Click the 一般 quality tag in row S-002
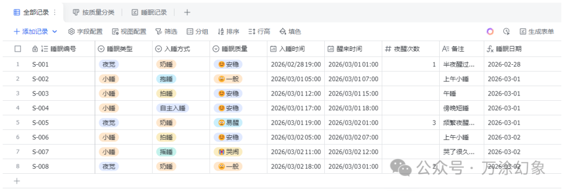Screen dimensions: 564x191 coord(228,79)
